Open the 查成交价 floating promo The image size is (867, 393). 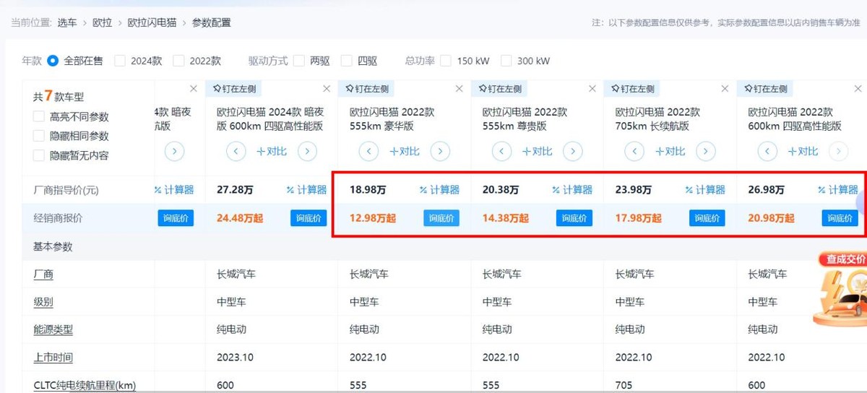841,289
